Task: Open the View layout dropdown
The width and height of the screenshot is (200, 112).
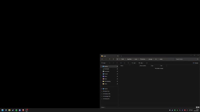Action: pos(141,63)
